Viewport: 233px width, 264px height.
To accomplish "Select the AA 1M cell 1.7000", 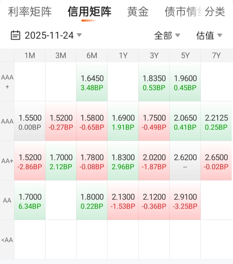I will pyautogui.click(x=30, y=201).
